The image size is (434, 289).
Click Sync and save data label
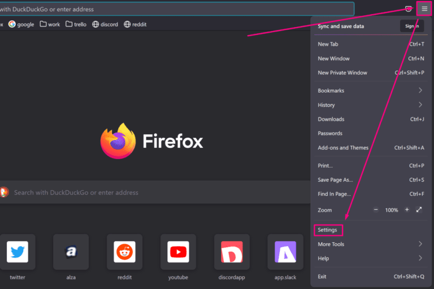pyautogui.click(x=341, y=27)
